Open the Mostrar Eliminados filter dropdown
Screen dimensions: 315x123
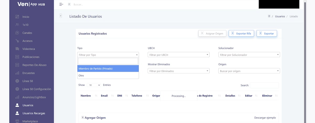tap(178, 71)
